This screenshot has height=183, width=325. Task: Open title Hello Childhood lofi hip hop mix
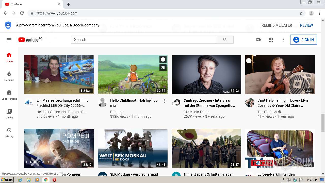tap(134, 103)
